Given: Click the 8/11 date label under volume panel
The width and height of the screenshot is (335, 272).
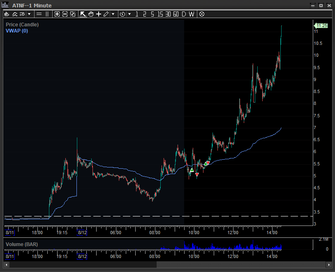Looking at the screenshot, I should pos(10,256).
